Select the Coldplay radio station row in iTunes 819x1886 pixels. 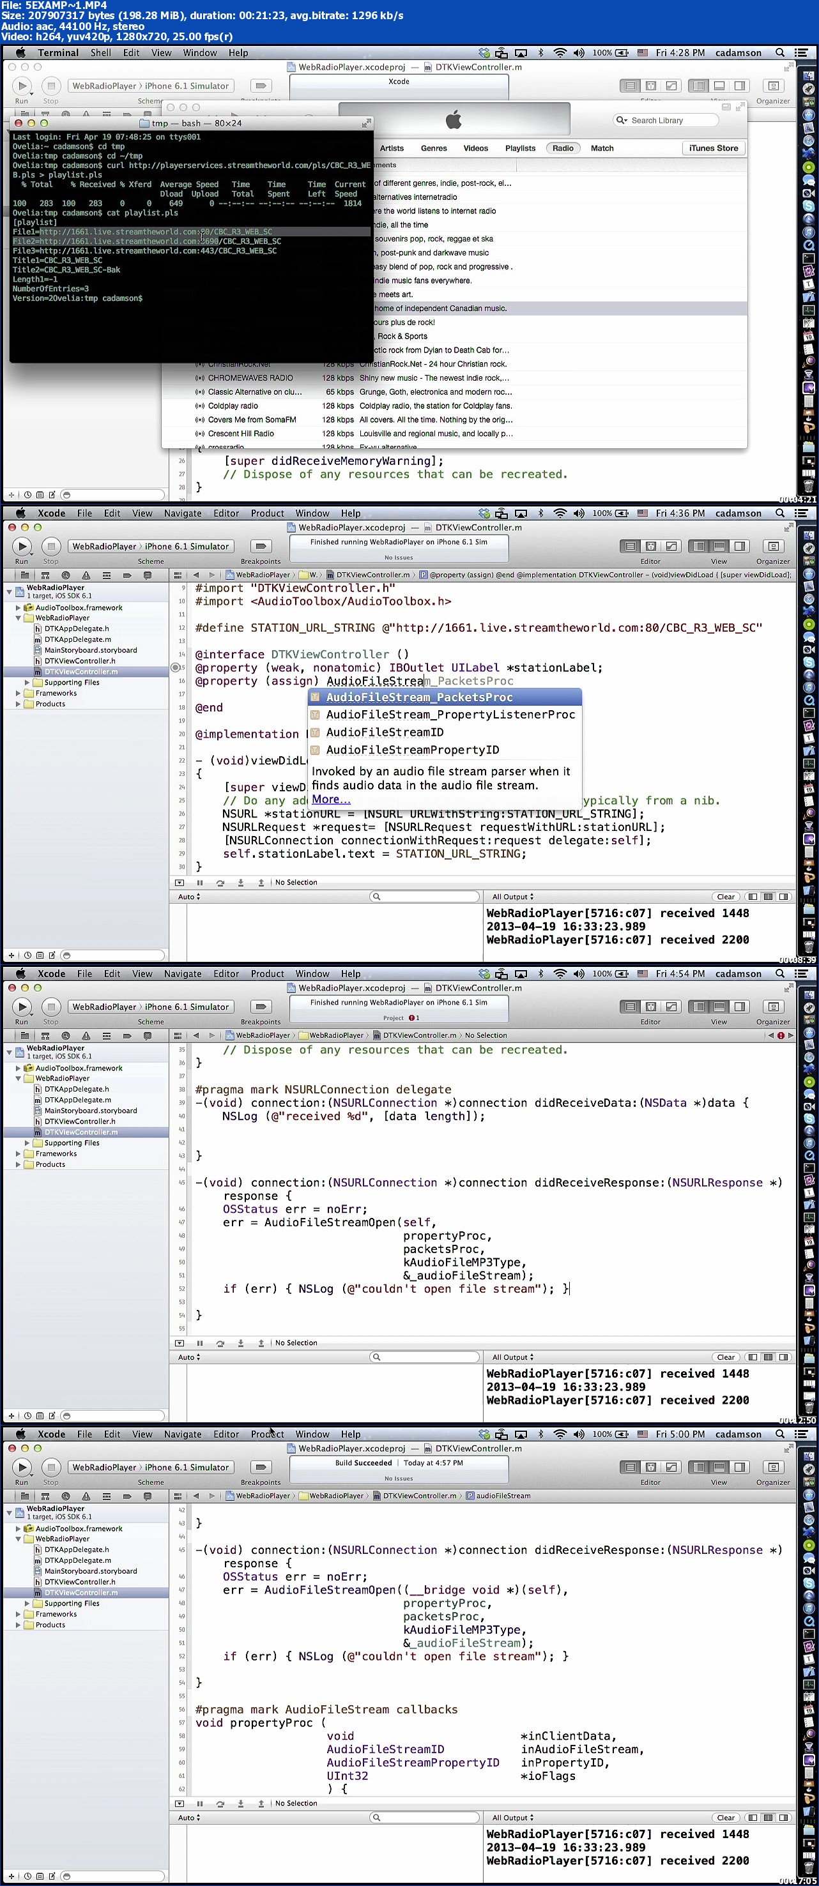[x=454, y=406]
